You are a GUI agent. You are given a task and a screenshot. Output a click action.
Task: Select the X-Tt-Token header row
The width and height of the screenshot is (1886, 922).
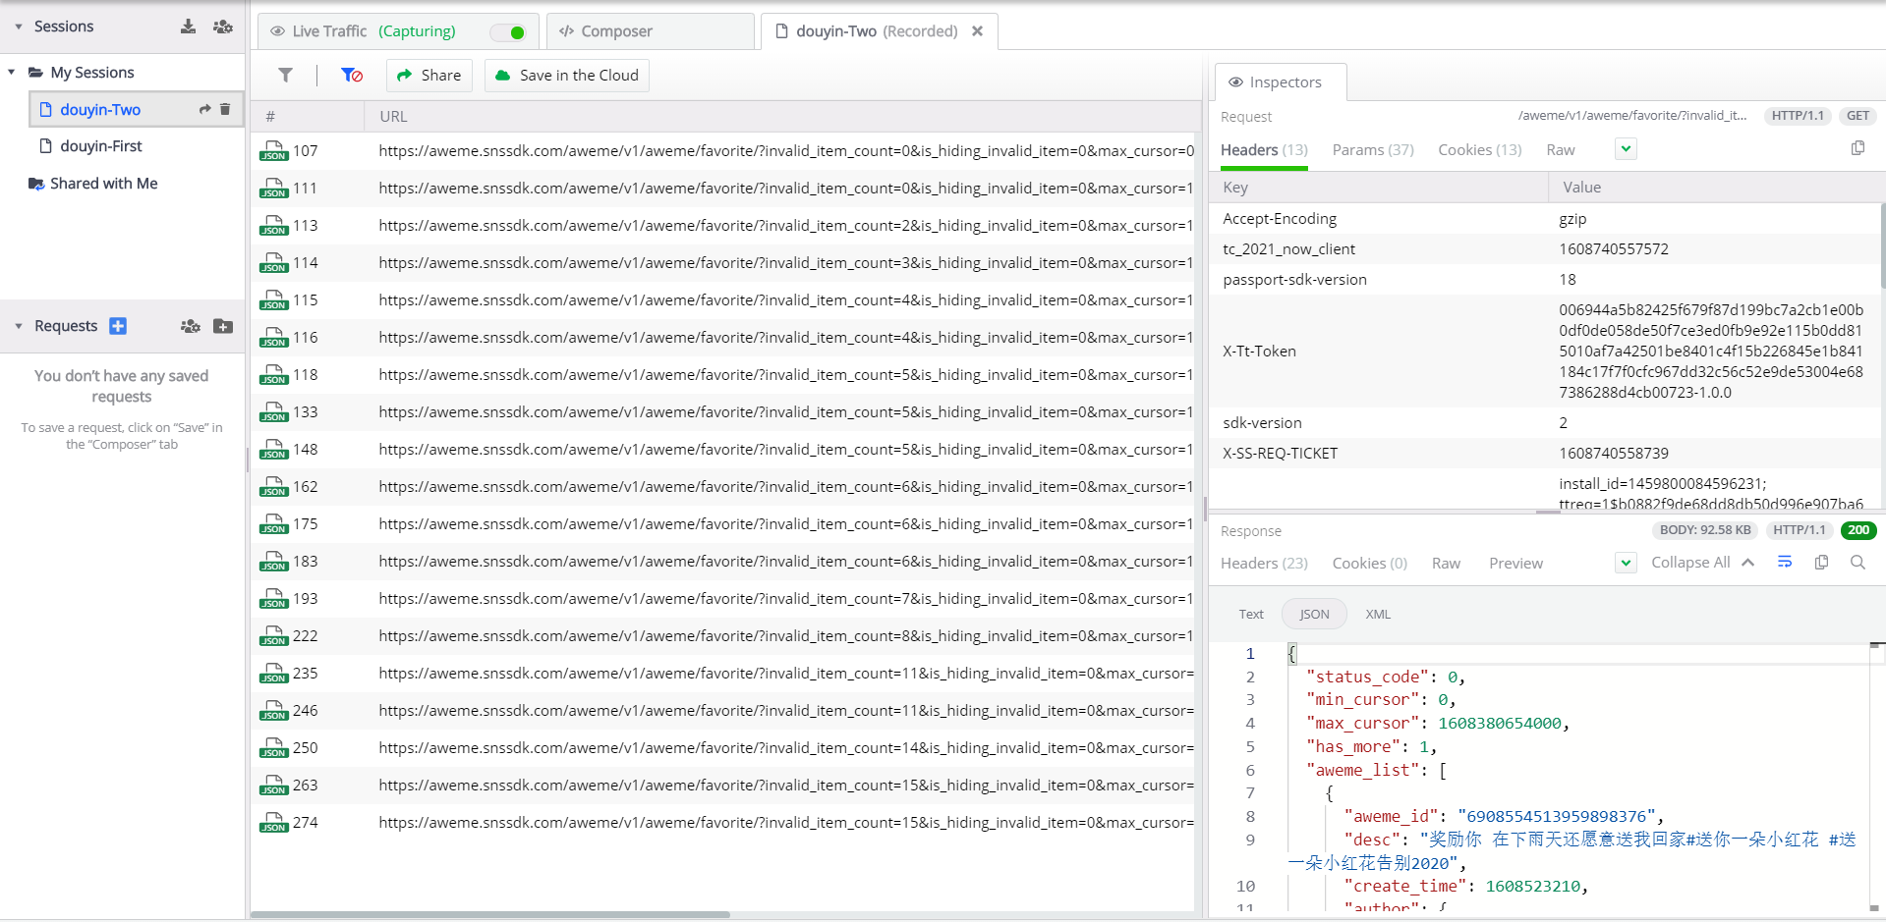pos(1544,352)
